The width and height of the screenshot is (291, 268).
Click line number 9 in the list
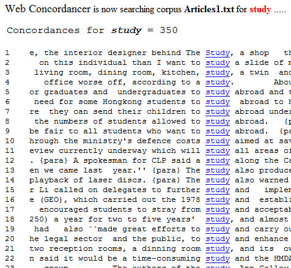[7, 131]
